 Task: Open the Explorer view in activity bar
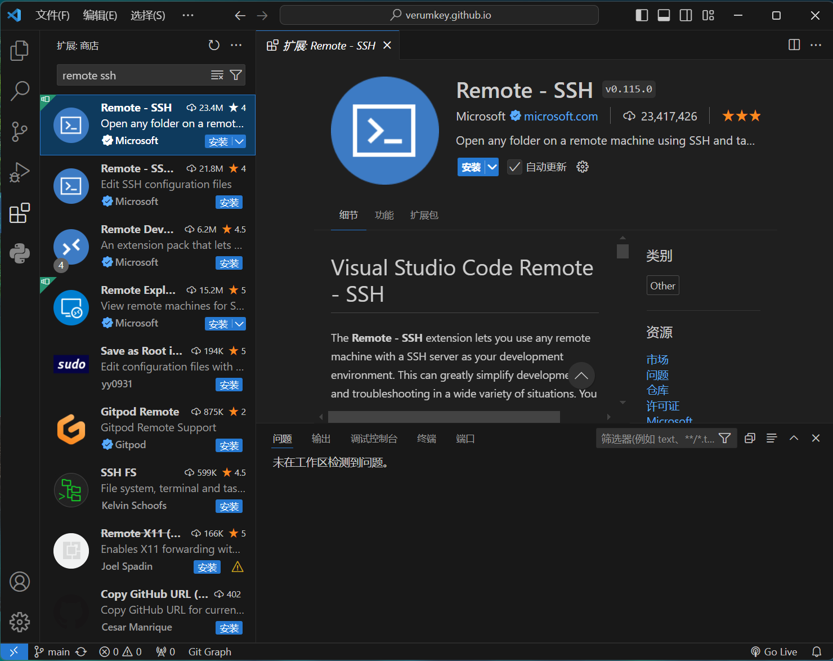pos(20,50)
